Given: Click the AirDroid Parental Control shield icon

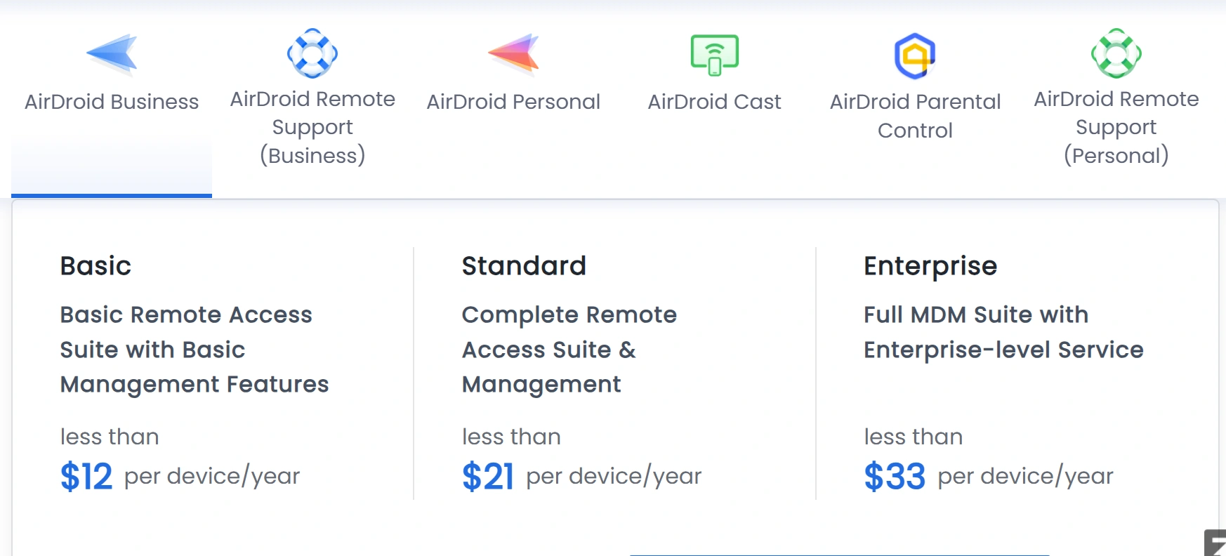Looking at the screenshot, I should [x=915, y=55].
